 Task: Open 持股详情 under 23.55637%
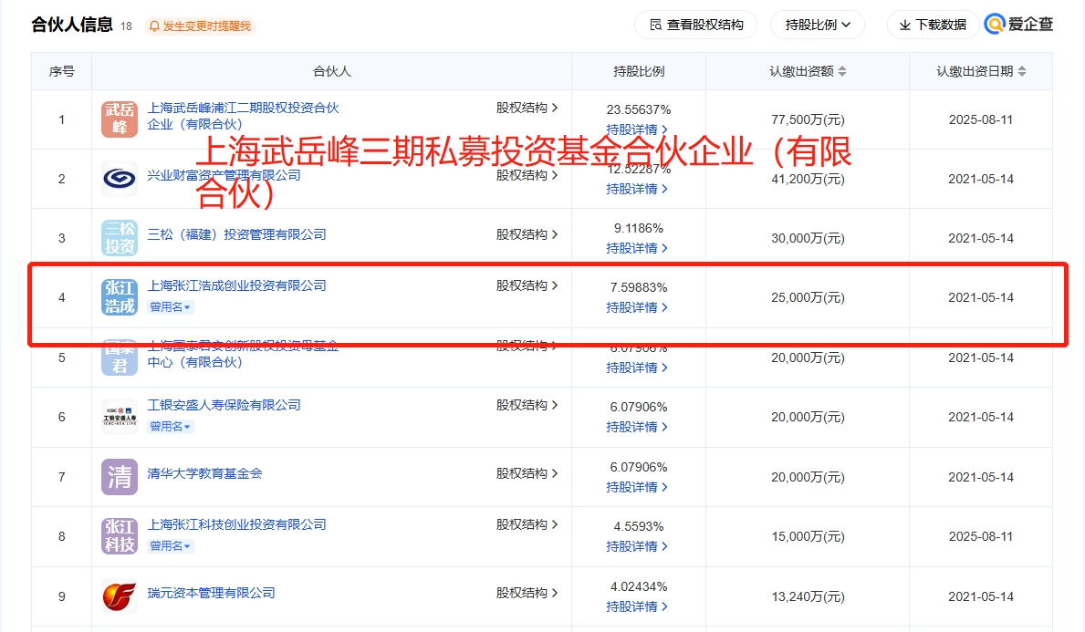pos(637,130)
